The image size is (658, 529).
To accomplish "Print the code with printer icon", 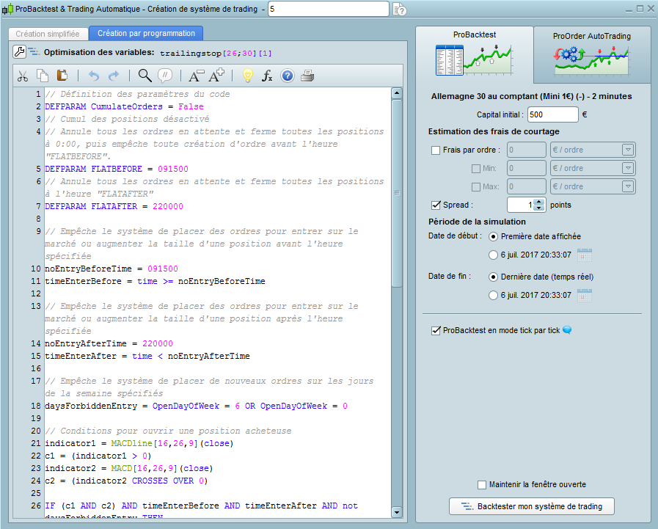I will pos(307,76).
